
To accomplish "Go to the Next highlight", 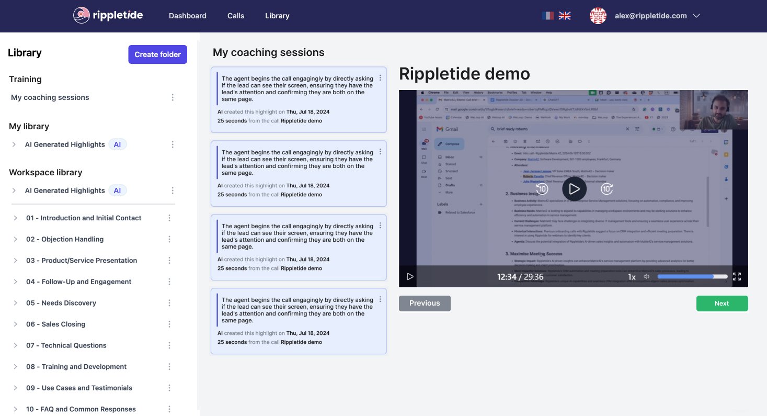I will (722, 303).
